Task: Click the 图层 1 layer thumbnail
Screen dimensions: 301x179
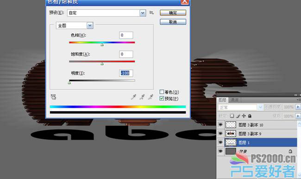Action: tap(231, 142)
